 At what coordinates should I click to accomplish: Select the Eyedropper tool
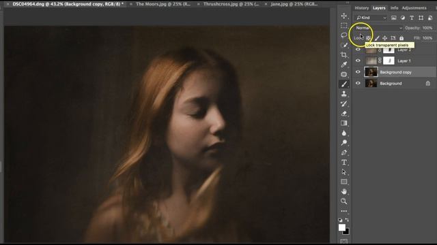coord(344,65)
